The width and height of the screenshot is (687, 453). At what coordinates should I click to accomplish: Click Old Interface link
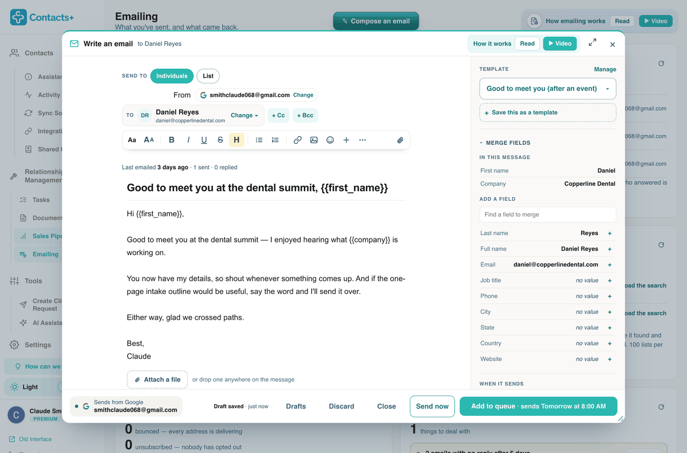(30, 439)
